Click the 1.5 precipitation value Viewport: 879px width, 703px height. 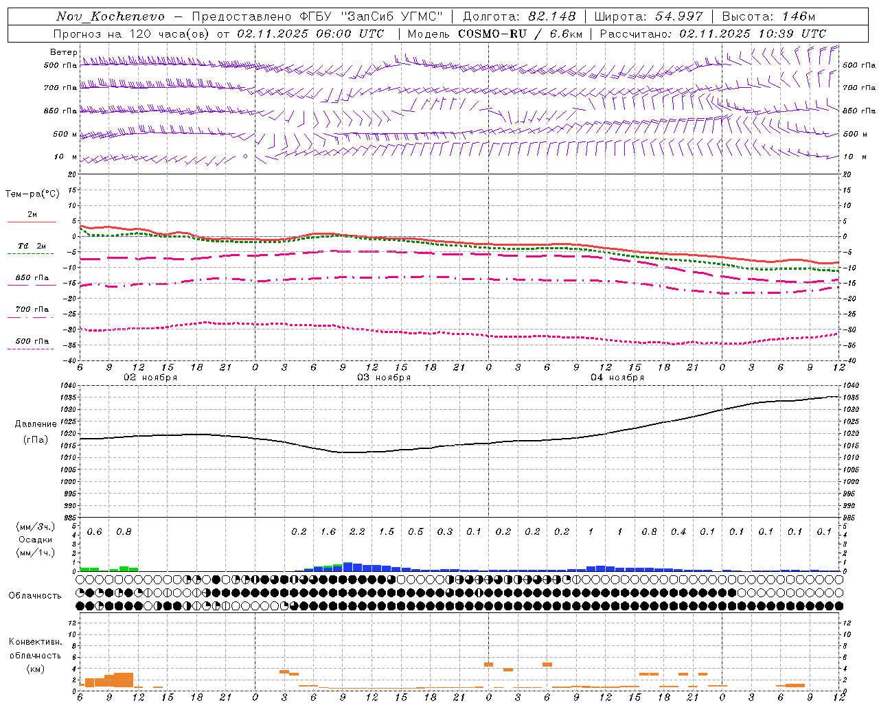[x=387, y=531]
